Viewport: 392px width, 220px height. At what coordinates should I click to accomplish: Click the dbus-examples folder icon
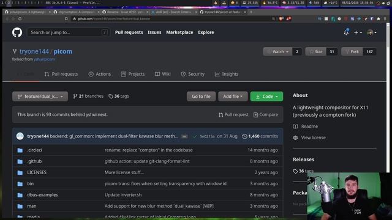(x=20, y=195)
